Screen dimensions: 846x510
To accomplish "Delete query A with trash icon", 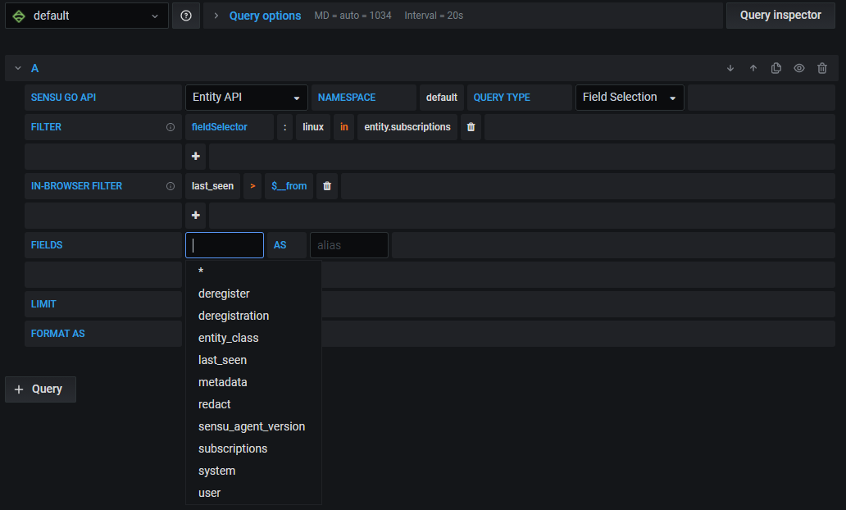I will point(821,68).
